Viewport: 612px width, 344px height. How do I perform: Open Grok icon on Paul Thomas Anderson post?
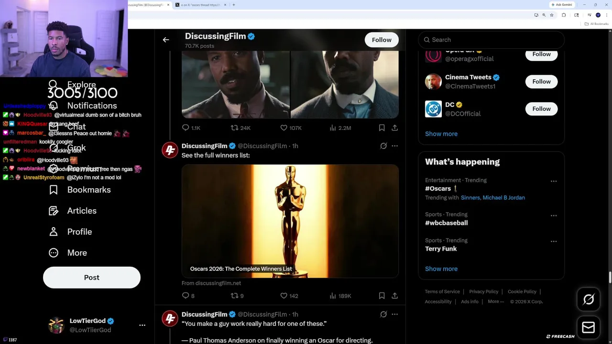point(383,314)
